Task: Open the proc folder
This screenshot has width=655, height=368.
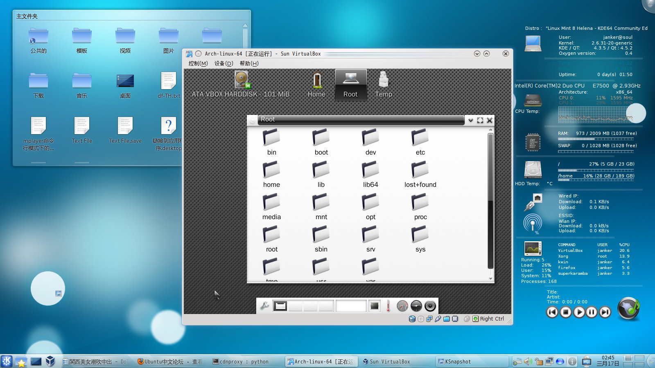Action: point(420,207)
